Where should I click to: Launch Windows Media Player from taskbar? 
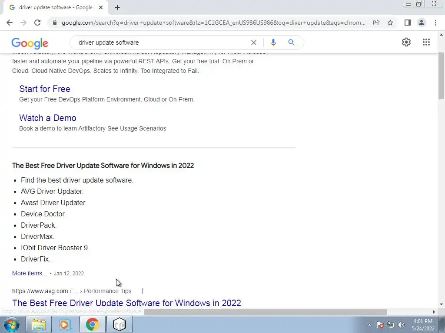click(x=65, y=324)
